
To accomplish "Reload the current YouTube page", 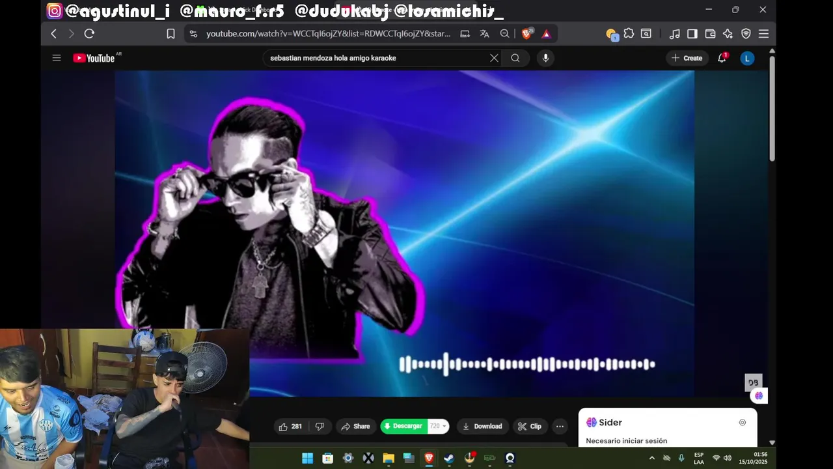I will tap(89, 34).
